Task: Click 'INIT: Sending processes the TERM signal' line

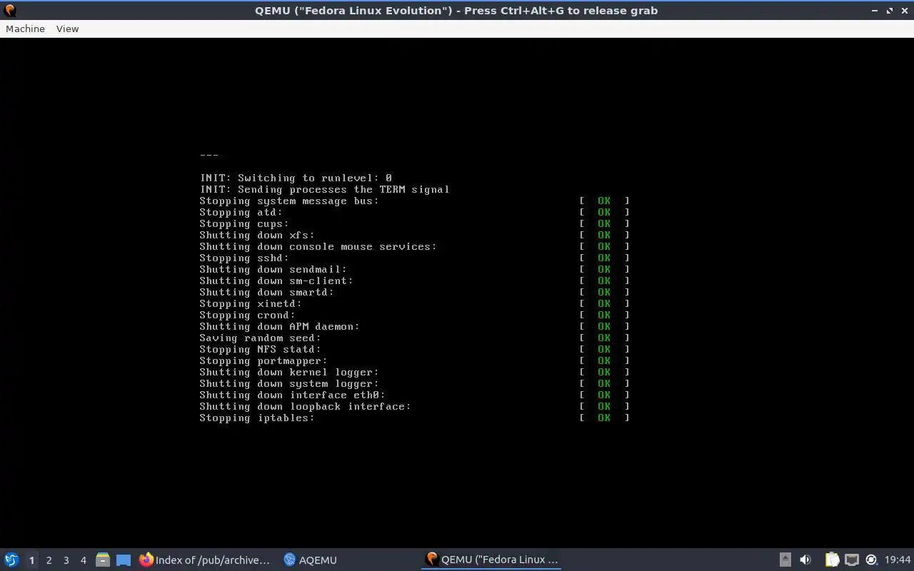Action: click(325, 189)
